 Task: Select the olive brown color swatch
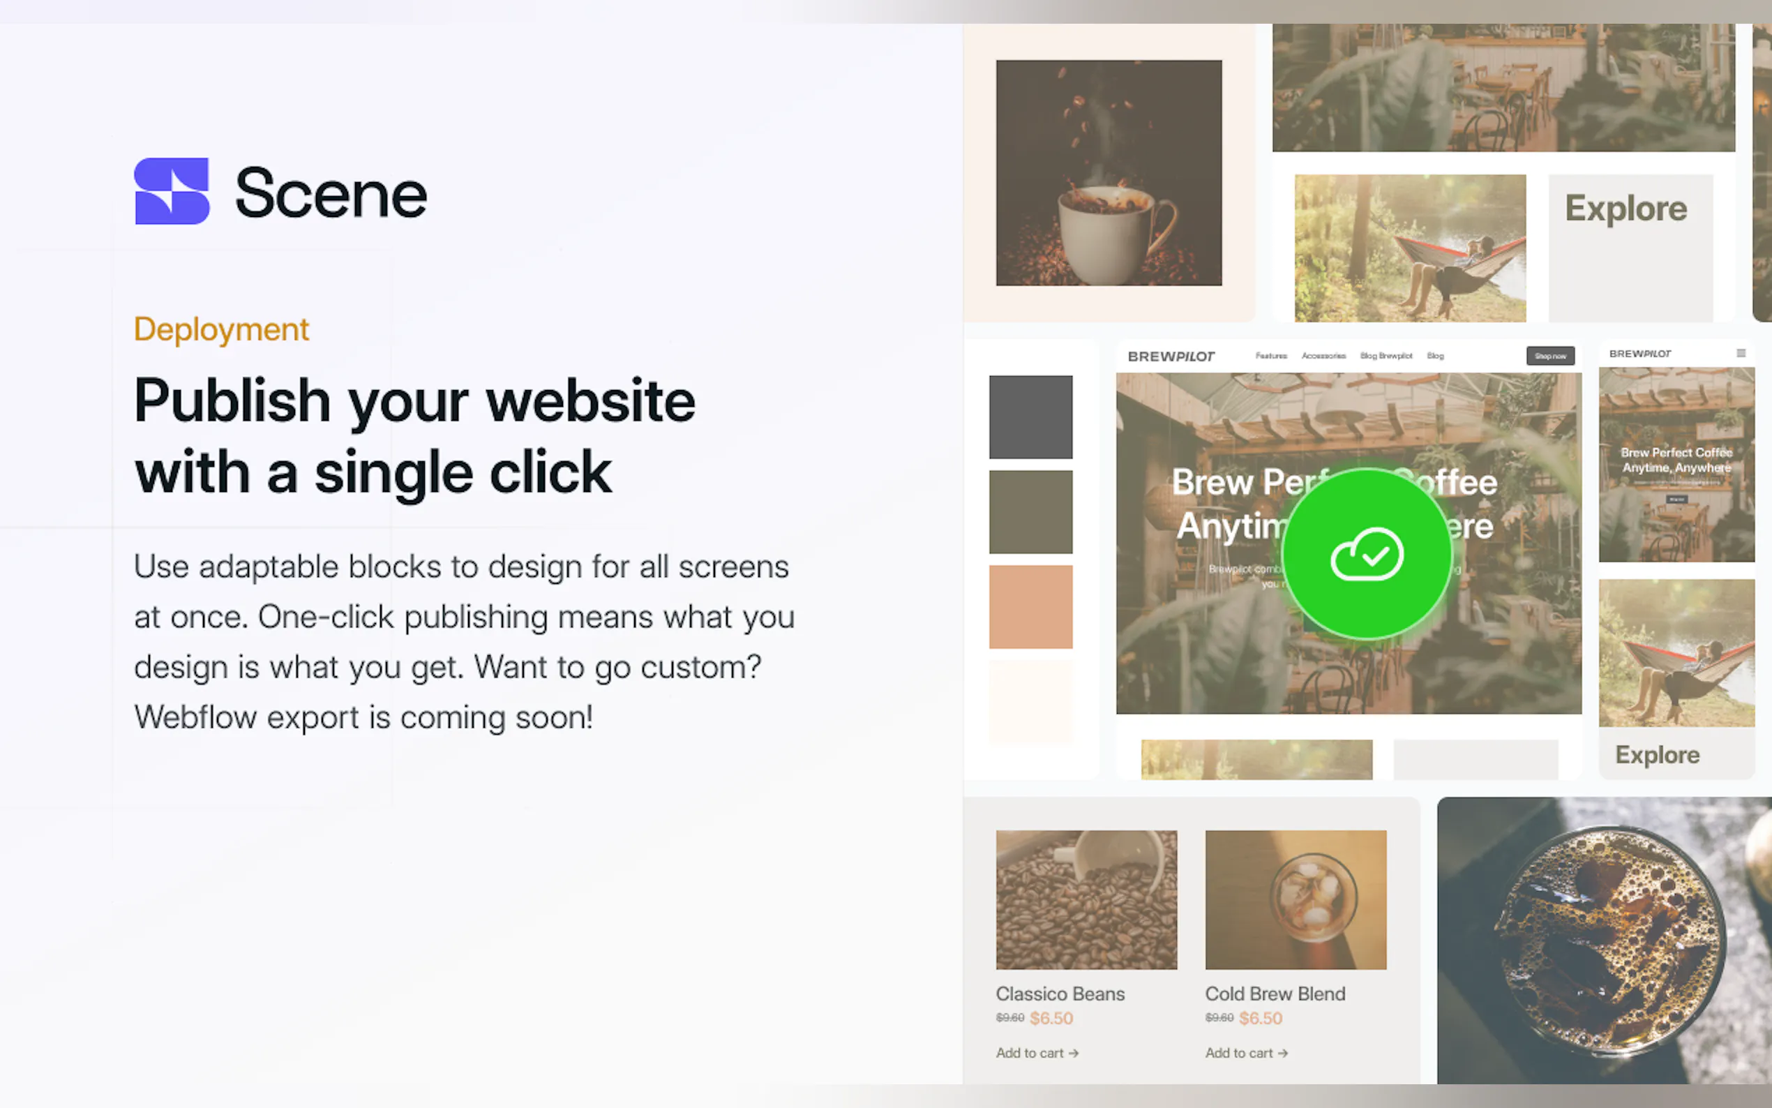[1030, 511]
